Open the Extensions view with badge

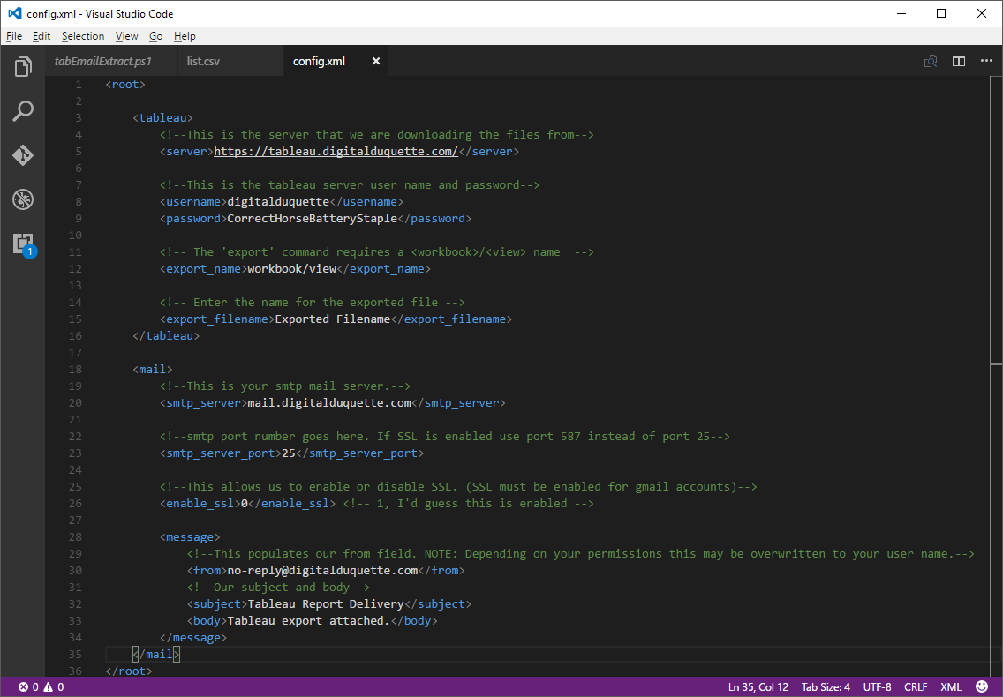[x=25, y=244]
